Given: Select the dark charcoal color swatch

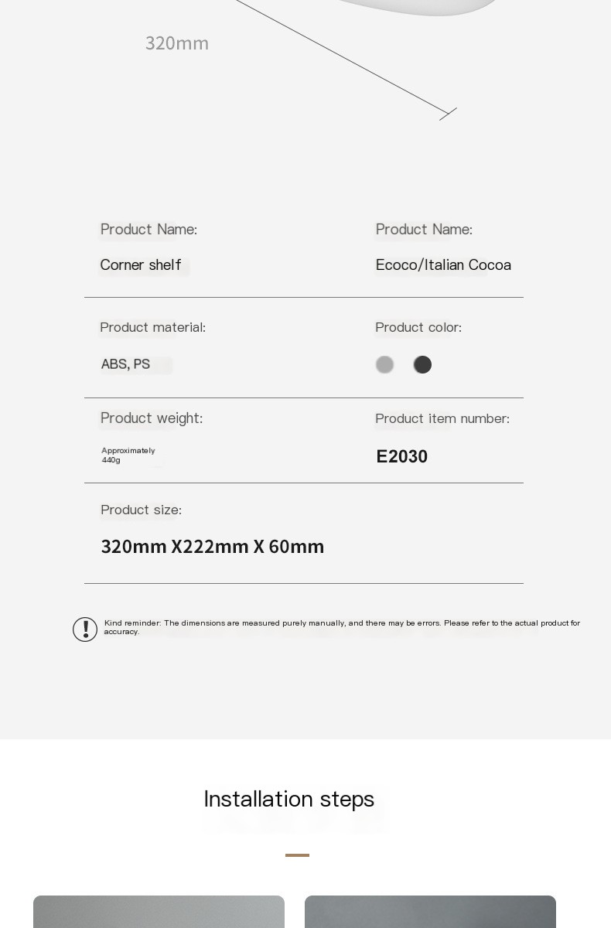Looking at the screenshot, I should click(x=422, y=364).
